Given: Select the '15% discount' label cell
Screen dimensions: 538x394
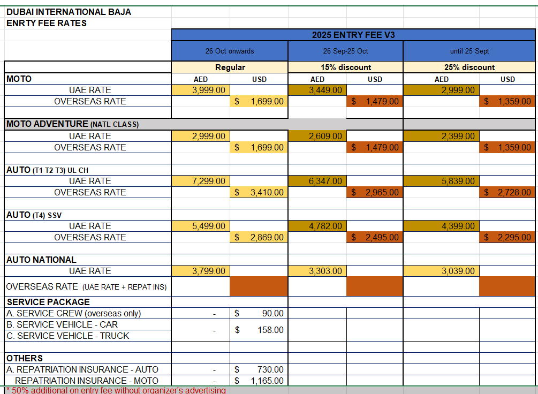Looking at the screenshot, I should 345,67.
